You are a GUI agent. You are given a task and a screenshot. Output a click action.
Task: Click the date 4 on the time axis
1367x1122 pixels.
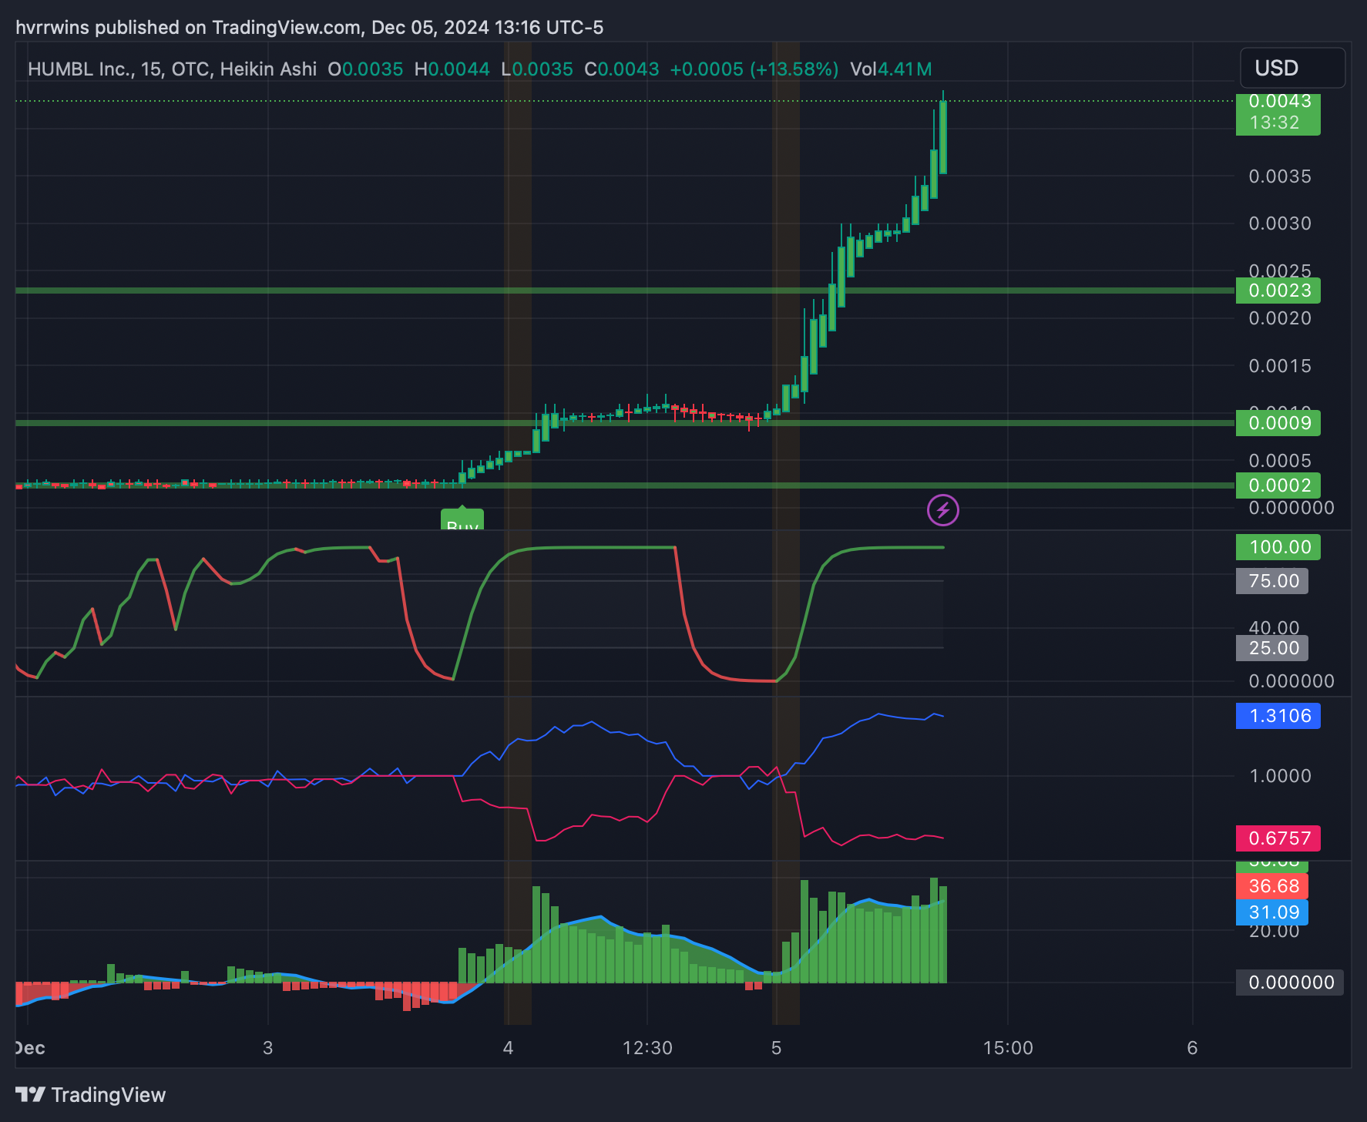pyautogui.click(x=508, y=1048)
